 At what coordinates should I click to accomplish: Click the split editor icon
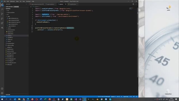[x=133, y=4]
